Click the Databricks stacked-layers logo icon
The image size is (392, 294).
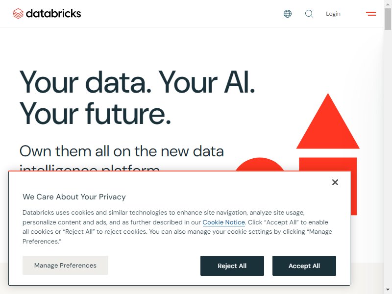click(x=18, y=14)
